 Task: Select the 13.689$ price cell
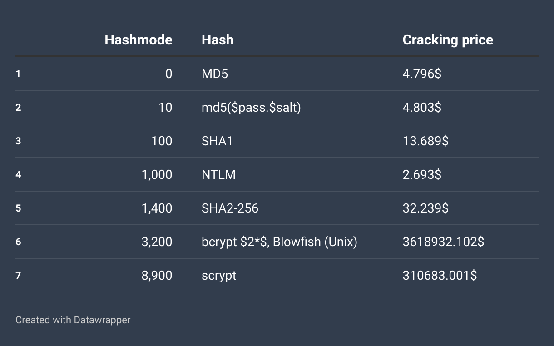(425, 141)
